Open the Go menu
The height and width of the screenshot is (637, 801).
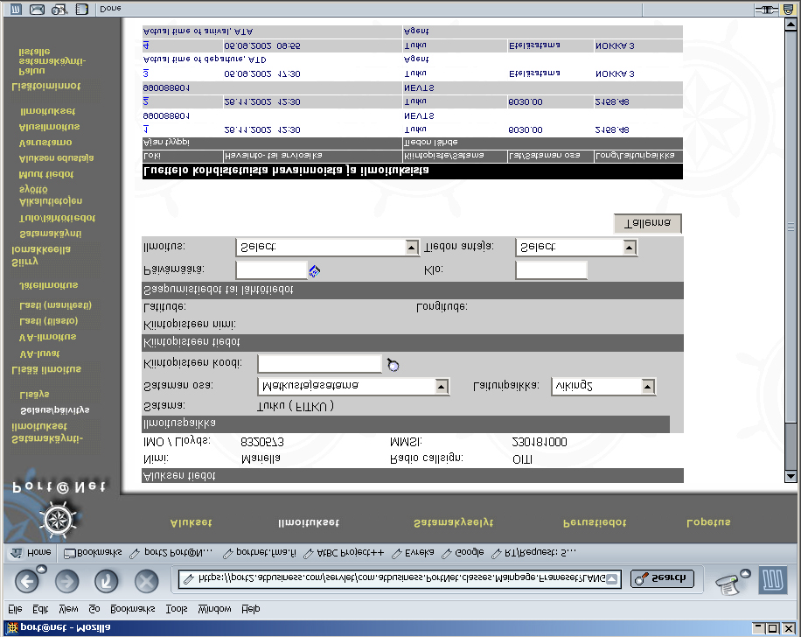94,609
